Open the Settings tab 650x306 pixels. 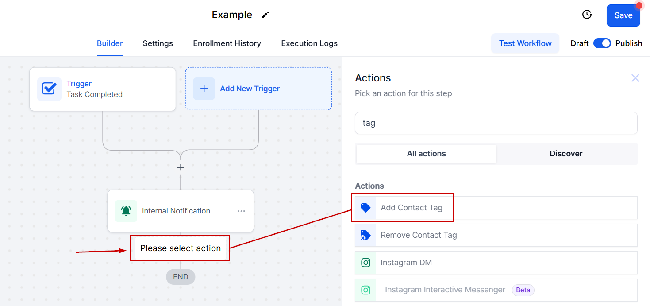[x=158, y=43]
